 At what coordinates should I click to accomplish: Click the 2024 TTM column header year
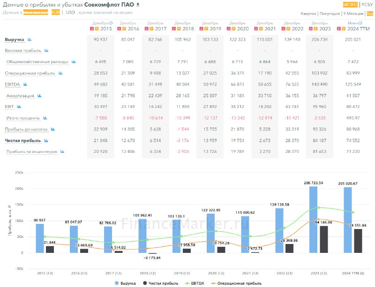coord(359,29)
